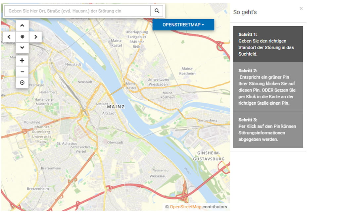
Task: Click the Bretzenheim area on the map
Action: point(51,168)
